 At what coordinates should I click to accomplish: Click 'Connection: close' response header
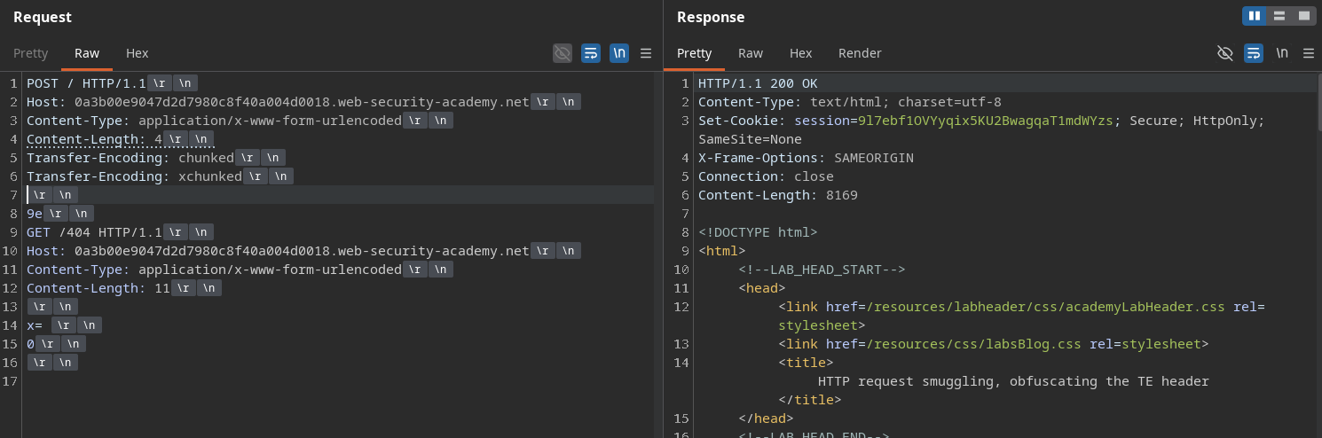(766, 176)
